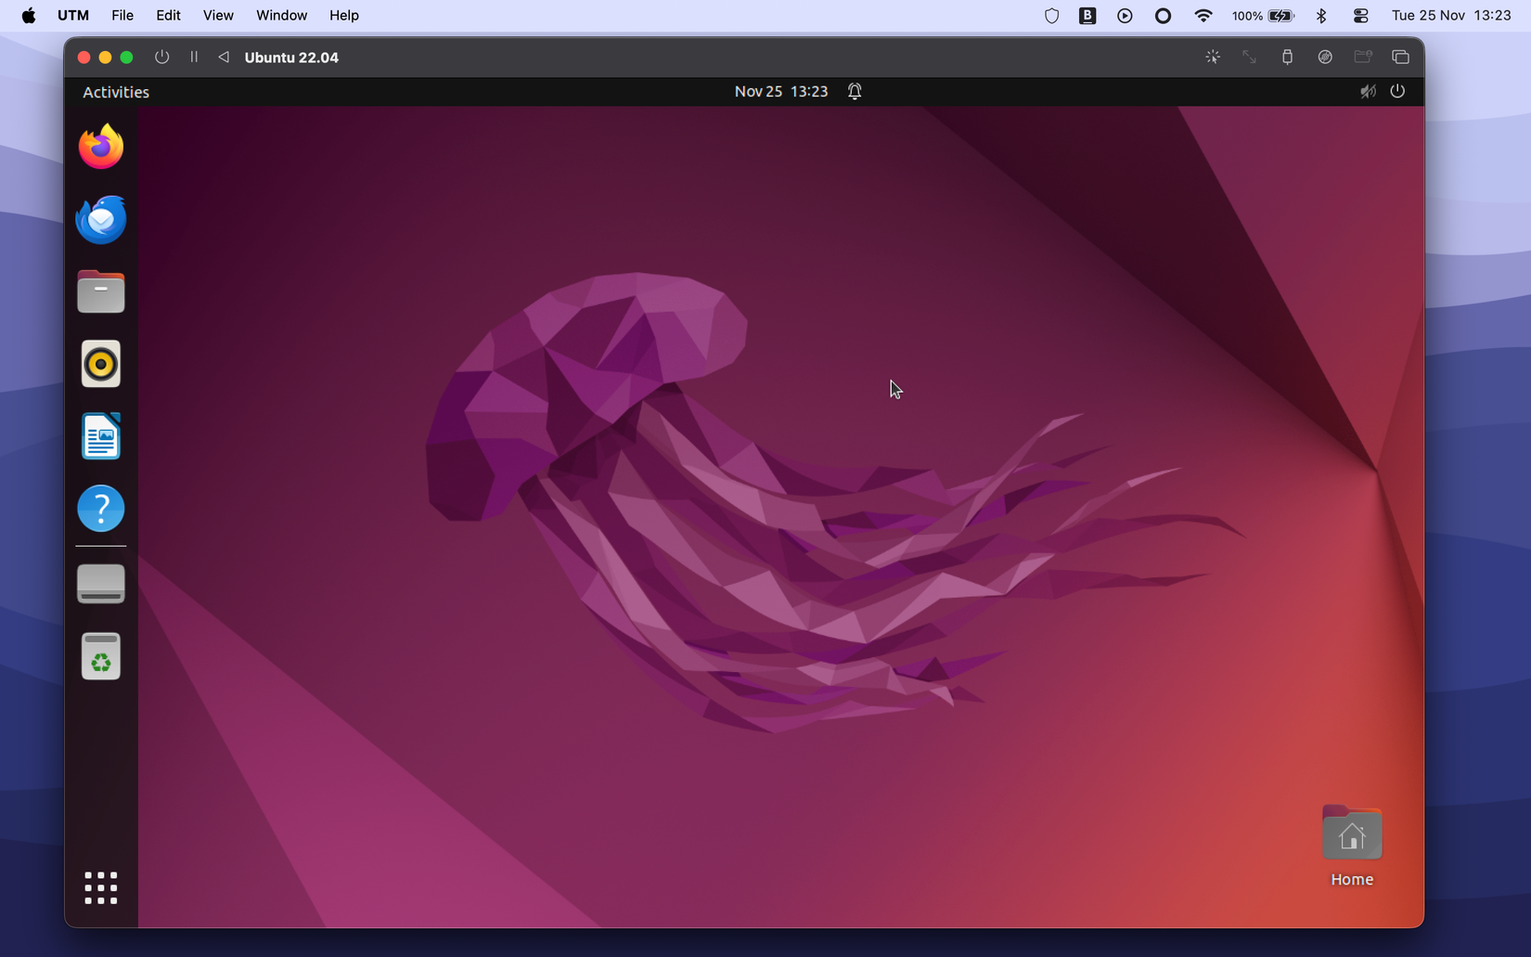Image resolution: width=1531 pixels, height=957 pixels.
Task: Open the Trash from the dock
Action: tap(100, 655)
